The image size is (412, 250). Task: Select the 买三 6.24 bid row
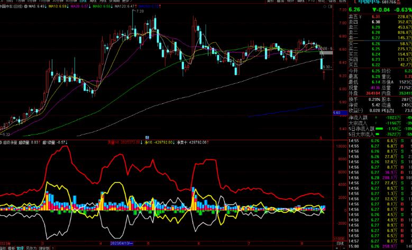(380, 54)
